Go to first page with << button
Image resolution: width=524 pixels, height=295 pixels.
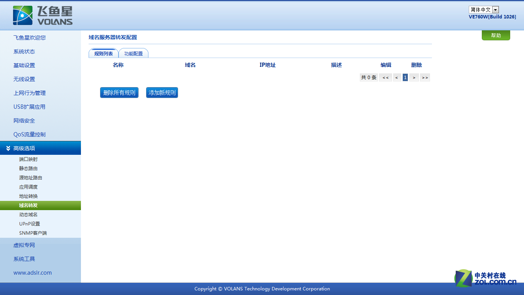click(x=386, y=78)
